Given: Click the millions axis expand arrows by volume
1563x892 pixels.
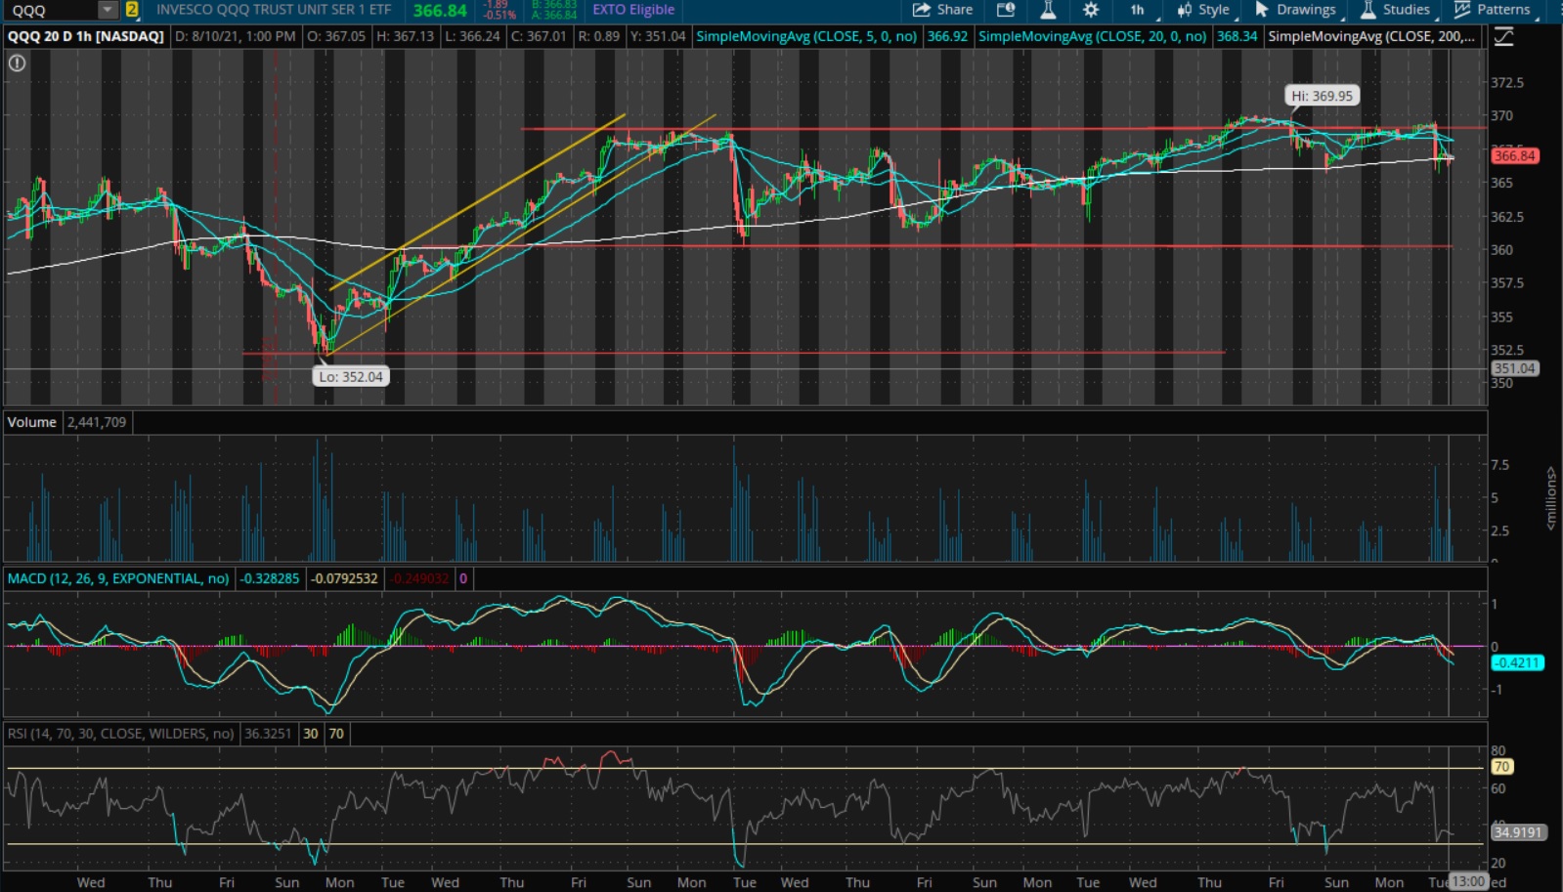Looking at the screenshot, I should coord(1551,498).
